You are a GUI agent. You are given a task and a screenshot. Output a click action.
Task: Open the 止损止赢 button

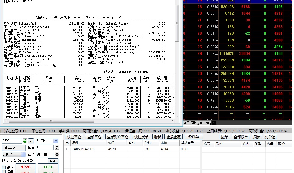[174, 137]
